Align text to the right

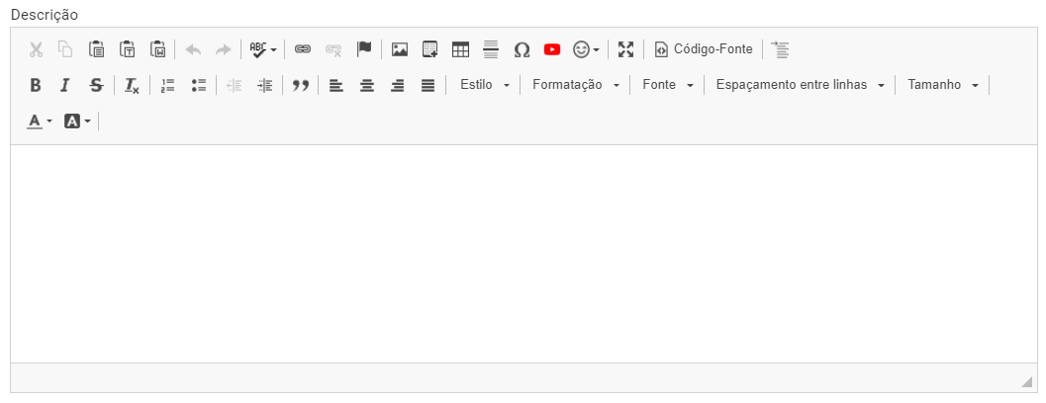pos(398,85)
